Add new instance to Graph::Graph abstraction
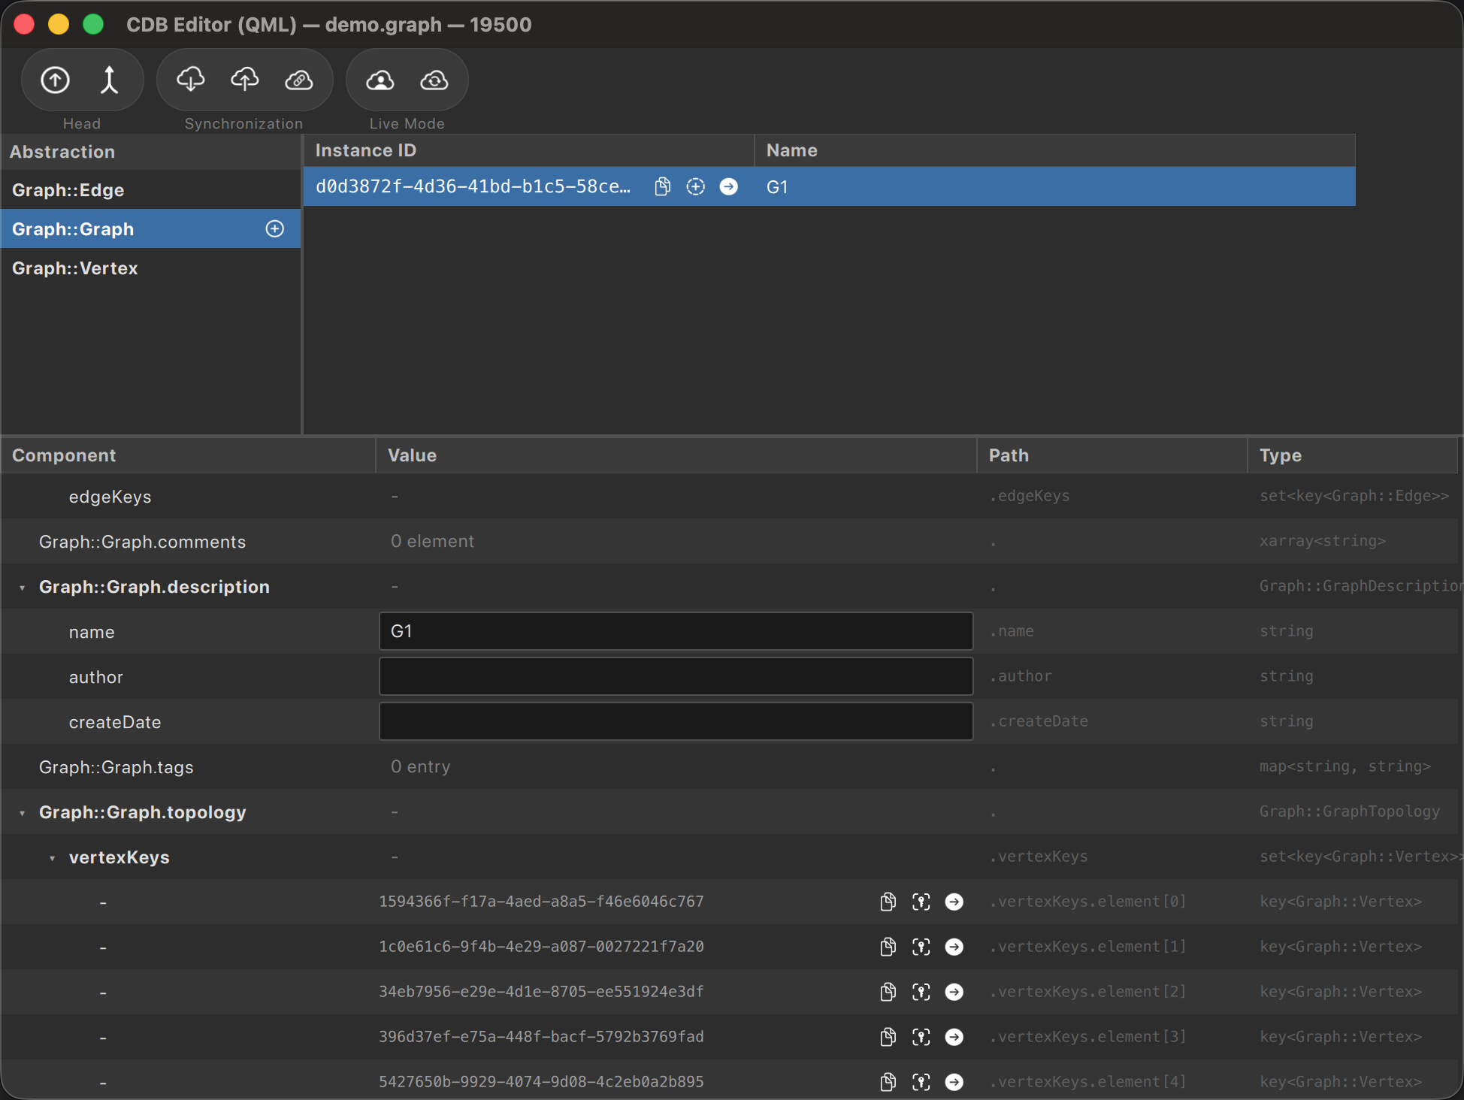The image size is (1464, 1100). tap(275, 228)
